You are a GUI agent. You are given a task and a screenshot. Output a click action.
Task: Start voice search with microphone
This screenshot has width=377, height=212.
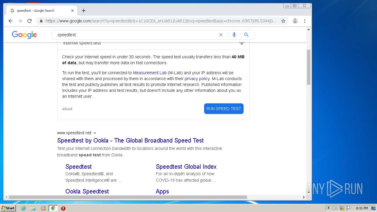[x=234, y=35]
